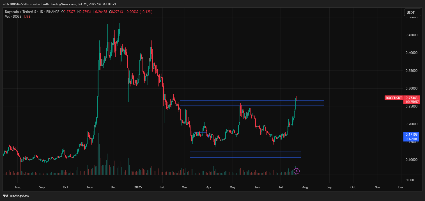Click the 0.20000 price axis label

click(412, 124)
